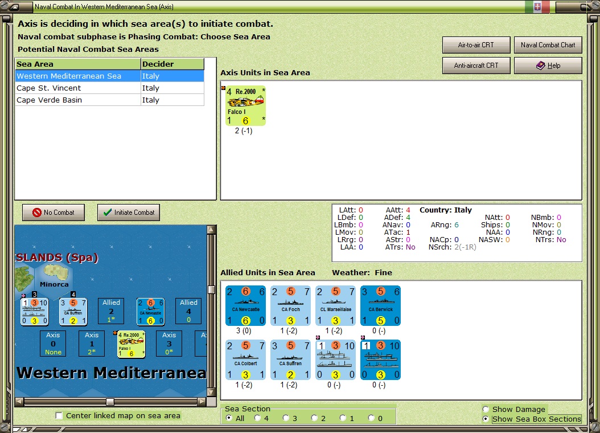This screenshot has height=433, width=600.
Task: Select the CA Colbert ship counter
Action: tap(246, 360)
